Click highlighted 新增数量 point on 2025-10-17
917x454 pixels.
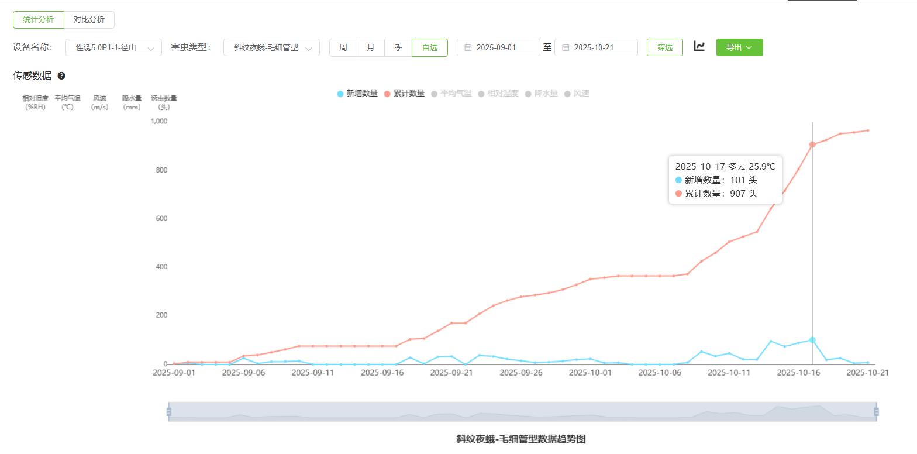click(x=812, y=340)
